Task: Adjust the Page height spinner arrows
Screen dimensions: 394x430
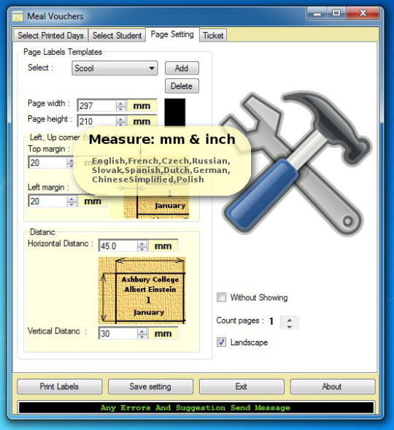Action: pyautogui.click(x=121, y=121)
